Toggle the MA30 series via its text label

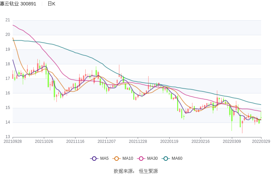click(152, 158)
